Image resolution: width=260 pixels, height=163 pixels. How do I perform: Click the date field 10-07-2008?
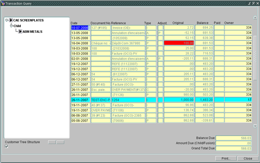pos(80,28)
